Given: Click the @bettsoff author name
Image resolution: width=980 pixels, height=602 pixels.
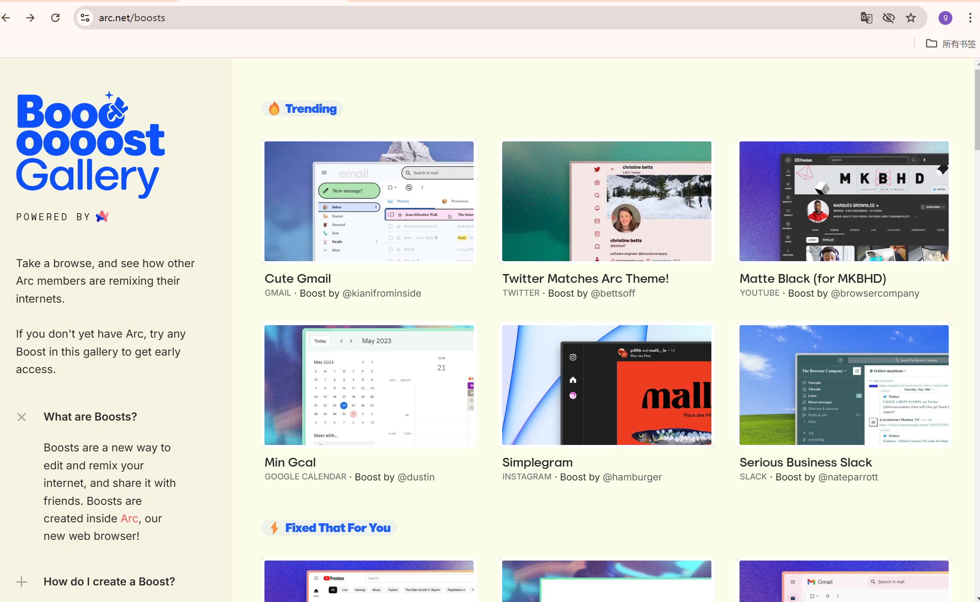Looking at the screenshot, I should coord(613,293).
